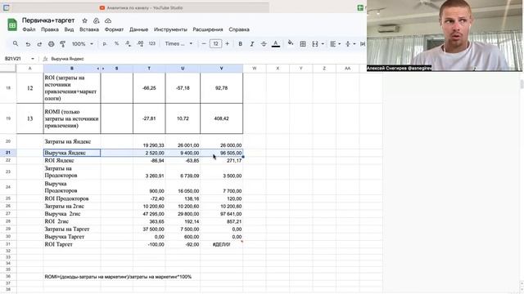
Task: Open the horizontal align dropdown
Action: 335,43
